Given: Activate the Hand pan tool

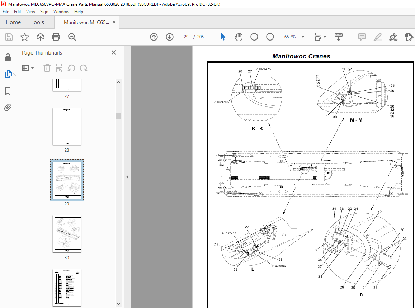Looking at the screenshot, I should (x=239, y=37).
